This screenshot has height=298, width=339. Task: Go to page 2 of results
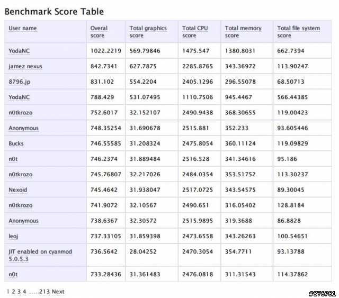13,292
